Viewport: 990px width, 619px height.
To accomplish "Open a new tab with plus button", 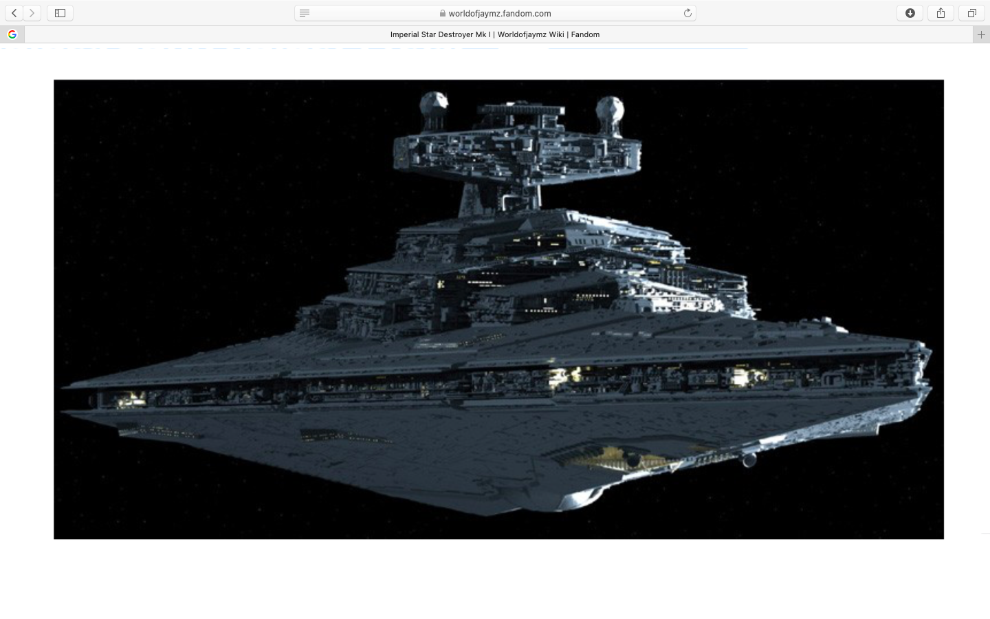I will coord(981,34).
